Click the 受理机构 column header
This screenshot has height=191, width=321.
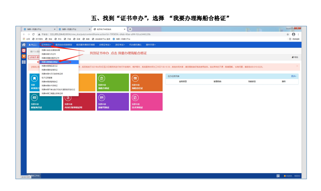coord(217,81)
